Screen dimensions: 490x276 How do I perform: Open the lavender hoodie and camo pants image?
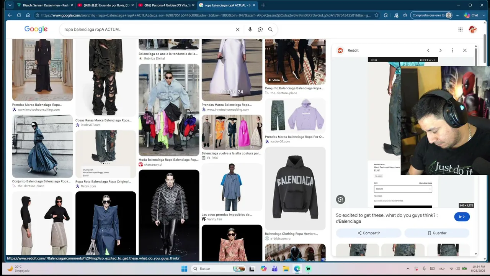(295, 116)
